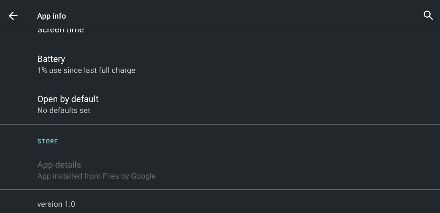
Task: Click "App installed from Files by Google" text
Action: [x=96, y=176]
